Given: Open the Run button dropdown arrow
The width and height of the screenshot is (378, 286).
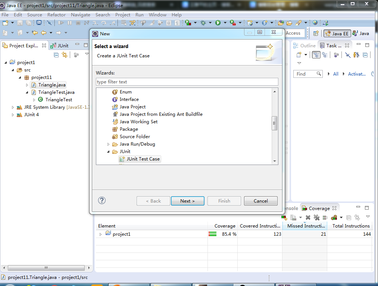Looking at the screenshot, I should (225, 23).
